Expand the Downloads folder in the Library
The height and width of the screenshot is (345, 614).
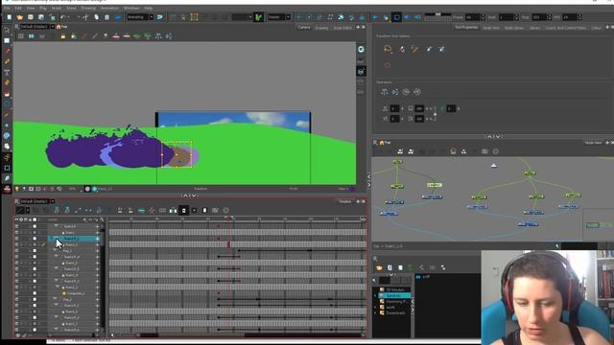[376, 312]
